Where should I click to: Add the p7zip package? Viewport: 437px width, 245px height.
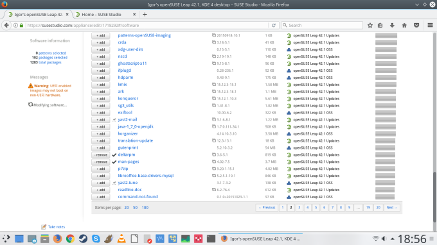click(101, 169)
